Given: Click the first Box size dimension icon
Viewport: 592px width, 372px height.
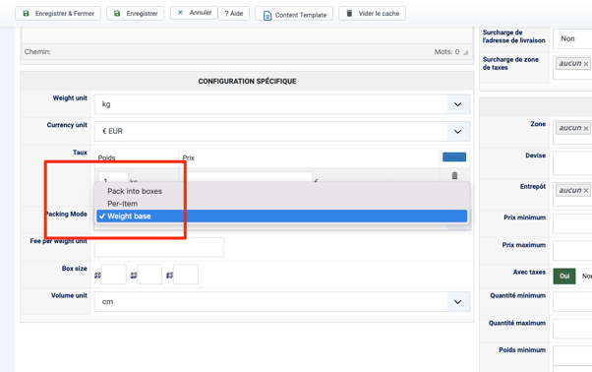Looking at the screenshot, I should pyautogui.click(x=97, y=276).
